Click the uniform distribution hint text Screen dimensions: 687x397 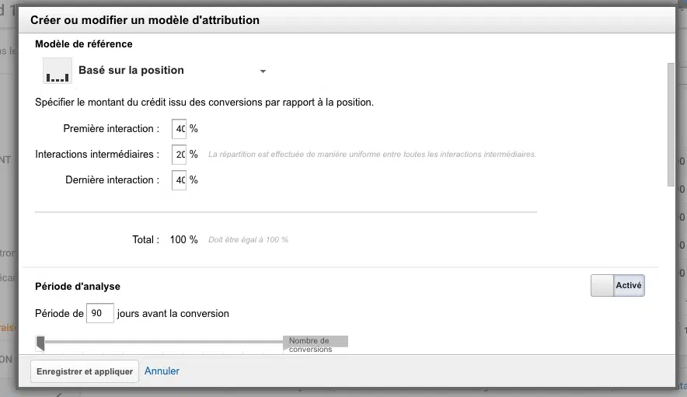[x=371, y=155]
